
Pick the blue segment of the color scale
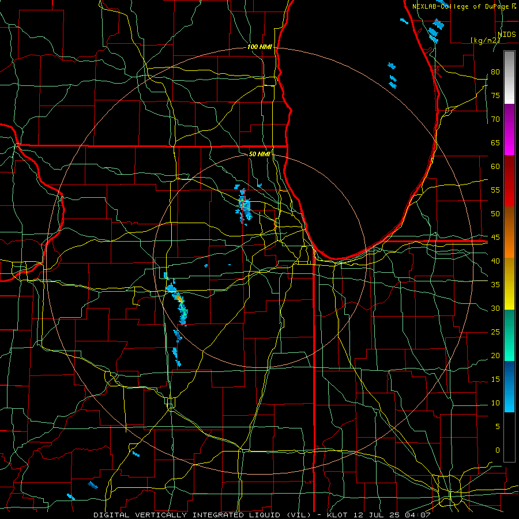tap(509, 386)
